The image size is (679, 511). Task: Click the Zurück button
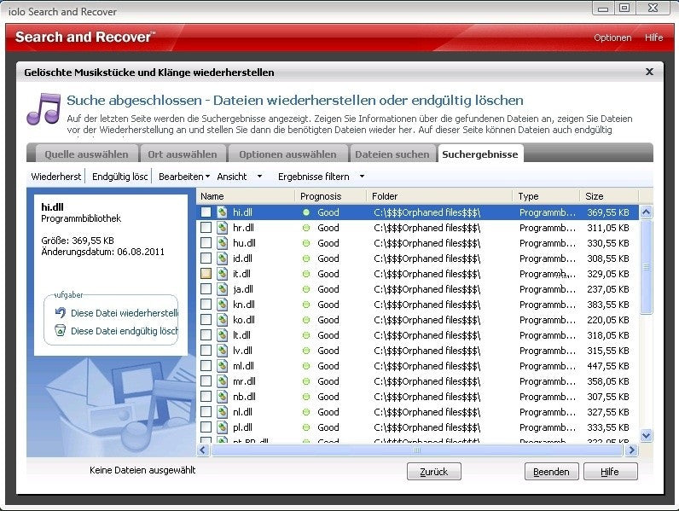pos(434,472)
